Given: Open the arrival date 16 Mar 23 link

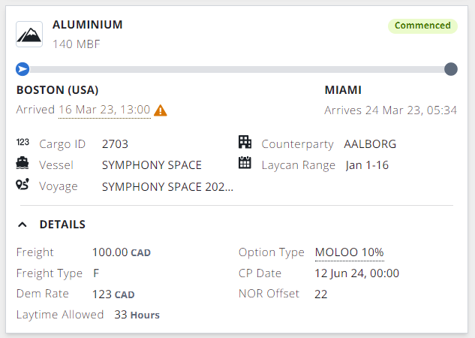Looking at the screenshot, I should [x=104, y=110].
